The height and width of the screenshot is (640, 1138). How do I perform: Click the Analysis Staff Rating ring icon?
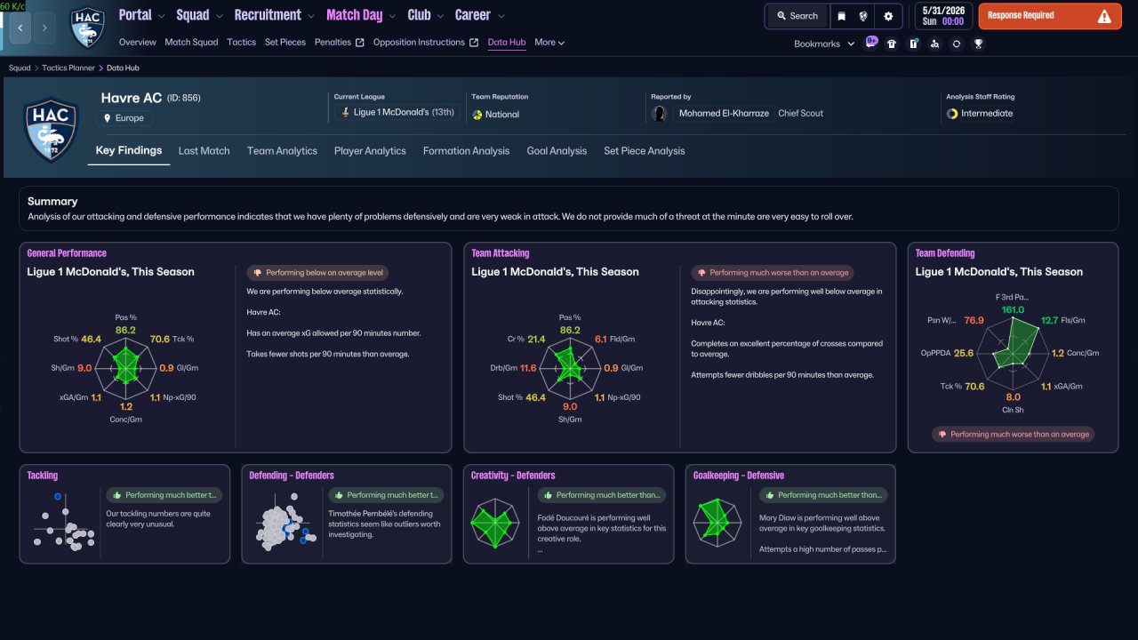pyautogui.click(x=953, y=114)
